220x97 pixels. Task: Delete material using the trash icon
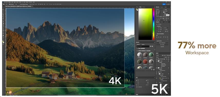pyautogui.click(x=154, y=70)
